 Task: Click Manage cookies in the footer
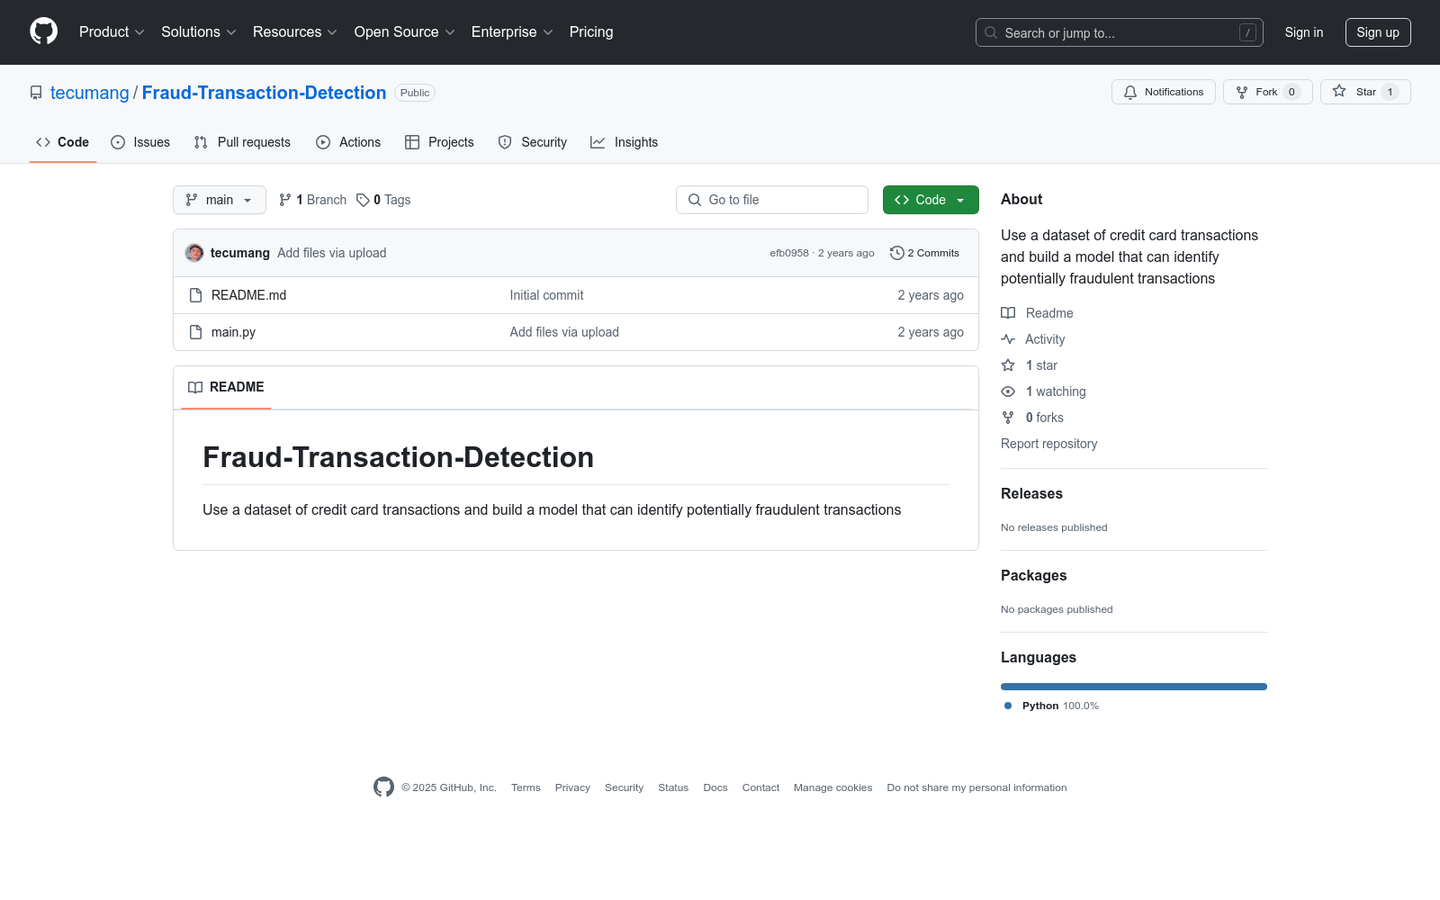[x=832, y=787]
